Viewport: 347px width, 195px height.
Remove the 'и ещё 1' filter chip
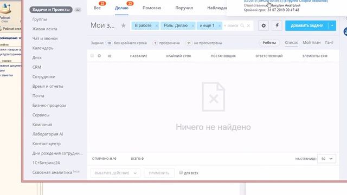click(219, 26)
